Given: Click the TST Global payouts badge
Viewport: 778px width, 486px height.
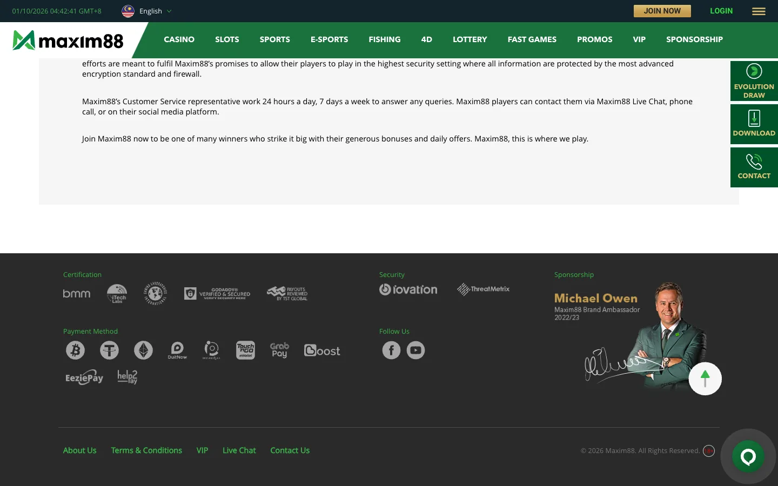Looking at the screenshot, I should point(287,293).
